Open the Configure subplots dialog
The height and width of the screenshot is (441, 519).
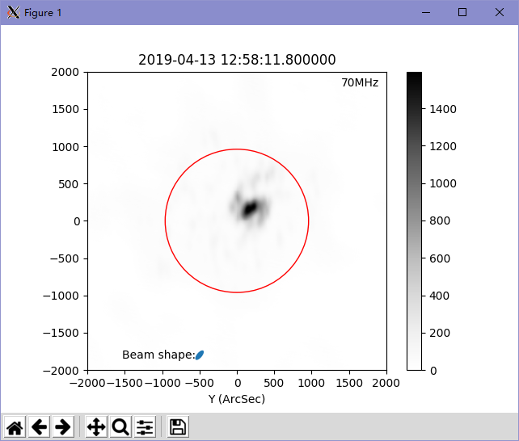[x=145, y=427]
